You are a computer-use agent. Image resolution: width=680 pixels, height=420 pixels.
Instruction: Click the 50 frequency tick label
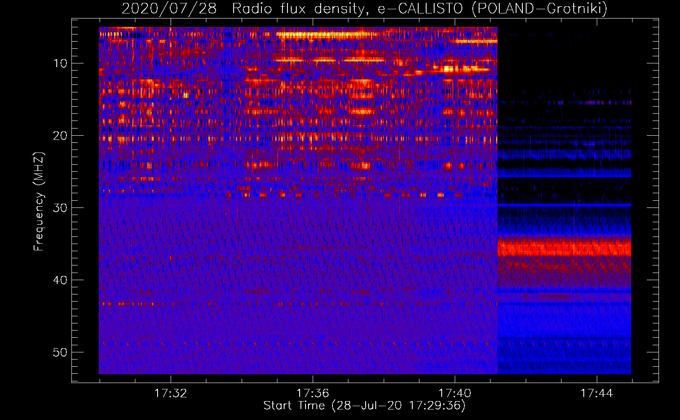point(60,352)
